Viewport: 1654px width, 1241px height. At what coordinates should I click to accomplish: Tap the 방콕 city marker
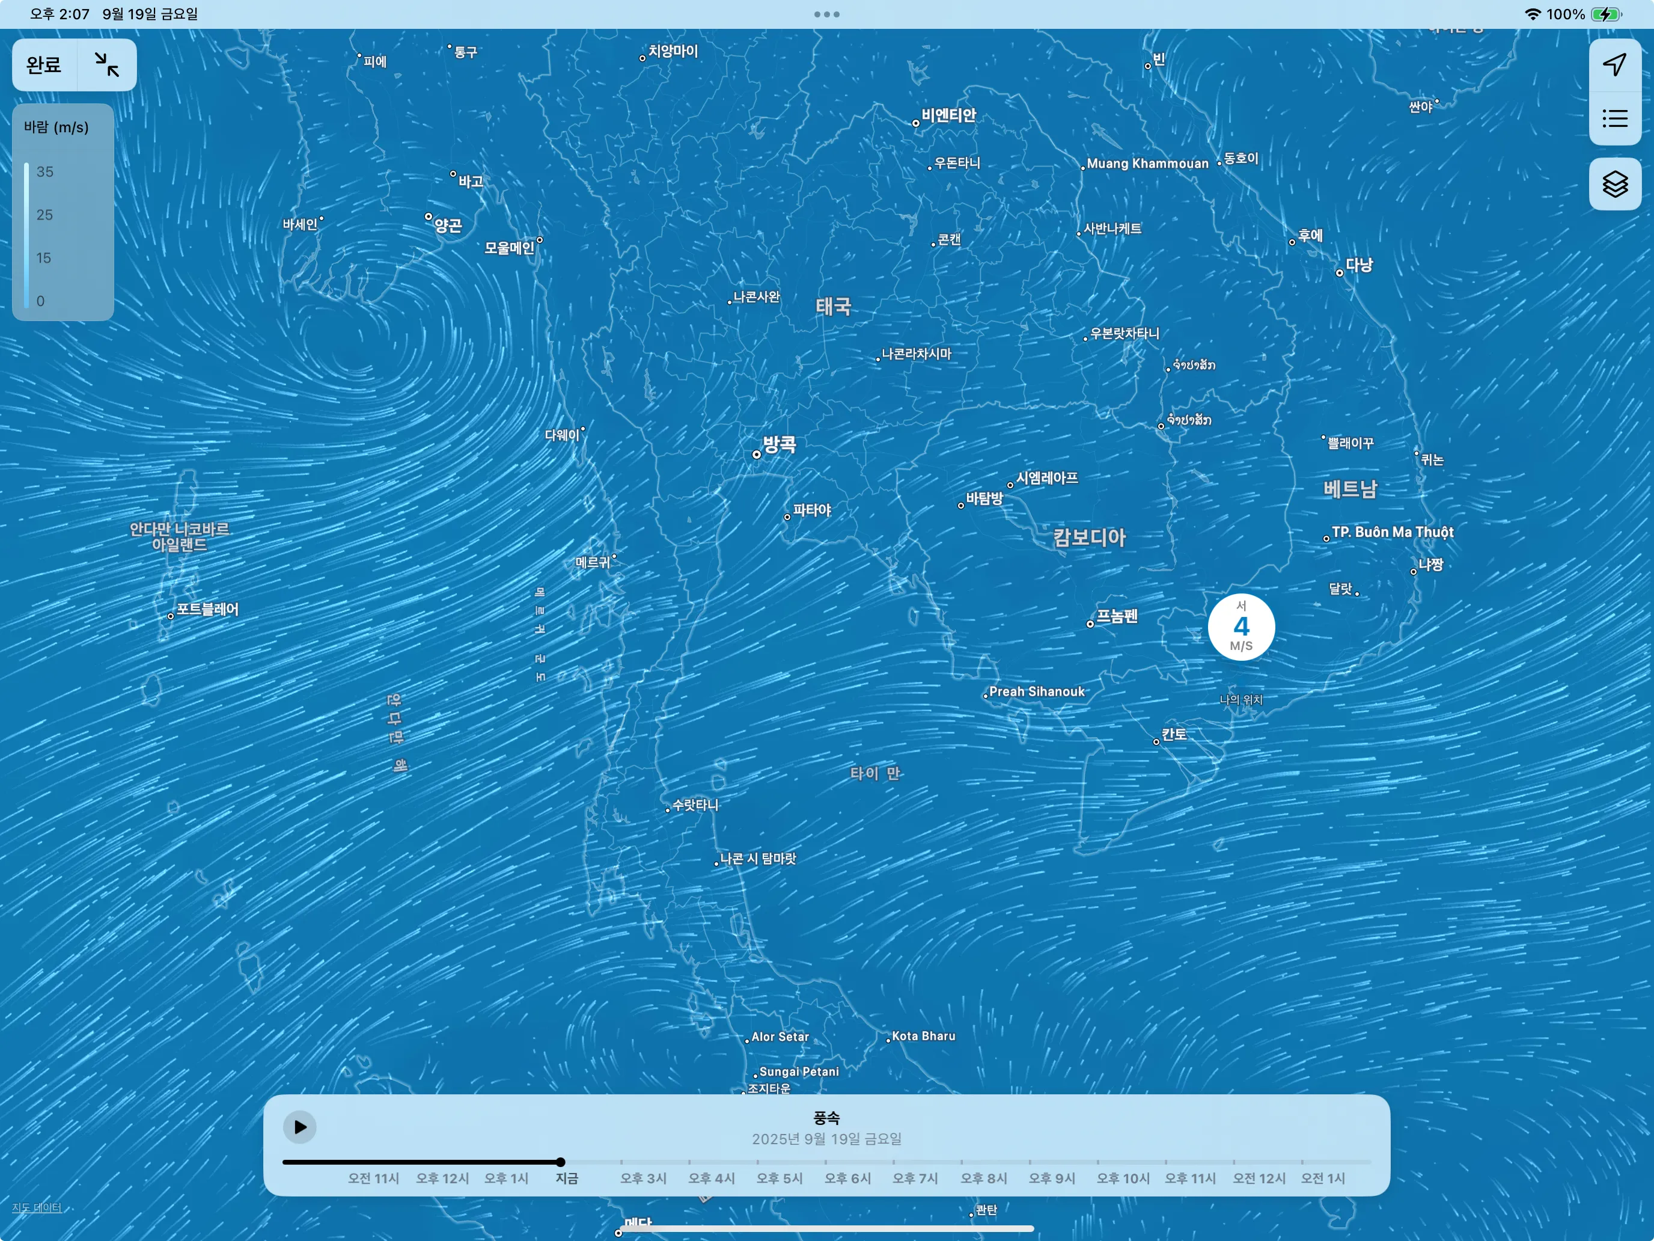click(x=757, y=454)
